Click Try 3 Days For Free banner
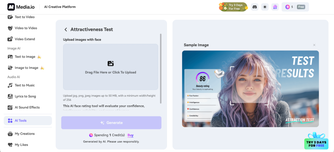Viewport: 334px width, 152px height. pyautogui.click(x=233, y=7)
